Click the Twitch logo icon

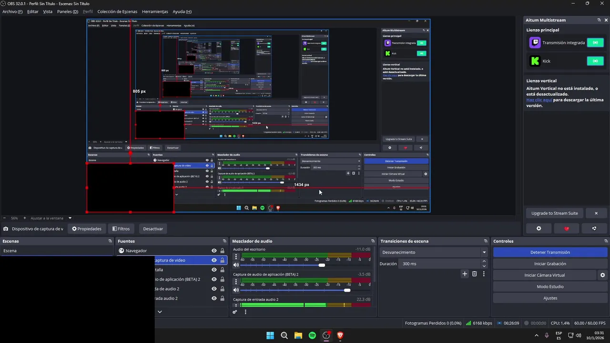pos(535,43)
